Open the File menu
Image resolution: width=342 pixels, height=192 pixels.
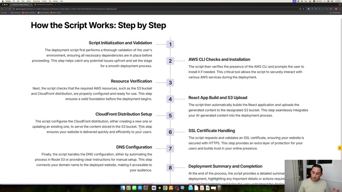(14, 1)
